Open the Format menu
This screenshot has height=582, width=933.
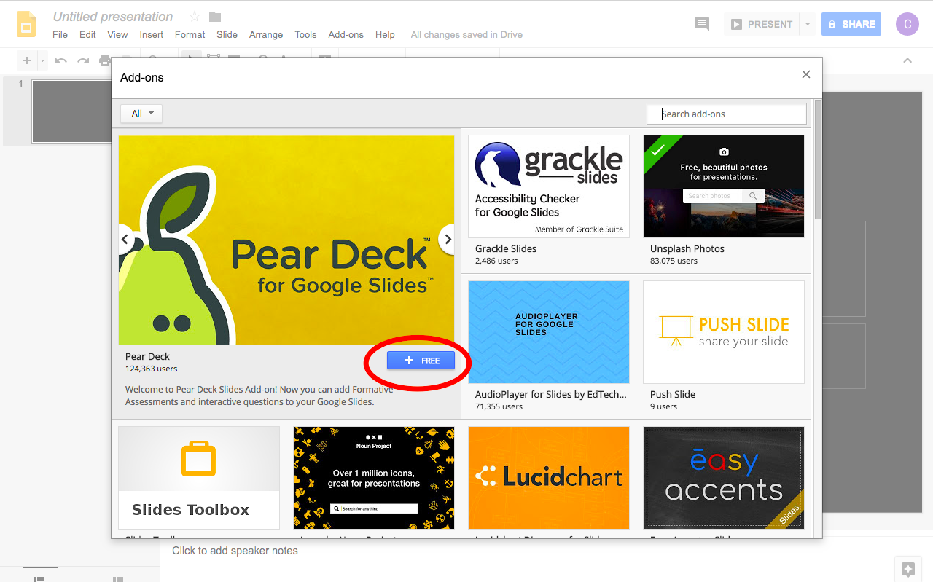pyautogui.click(x=190, y=34)
